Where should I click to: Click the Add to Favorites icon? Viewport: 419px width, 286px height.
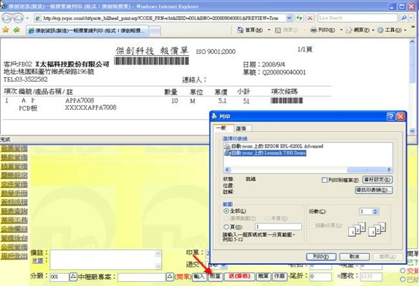point(17,30)
